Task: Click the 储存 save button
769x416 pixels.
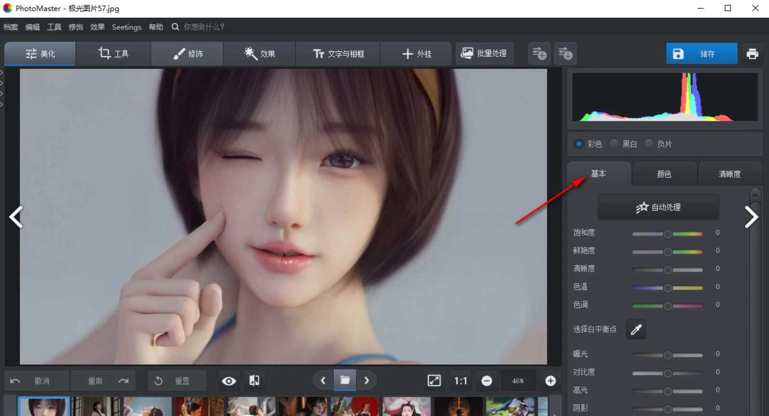Action: [x=702, y=54]
